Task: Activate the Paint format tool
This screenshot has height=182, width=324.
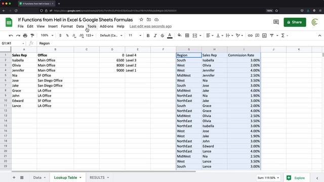Action: click(x=32, y=35)
